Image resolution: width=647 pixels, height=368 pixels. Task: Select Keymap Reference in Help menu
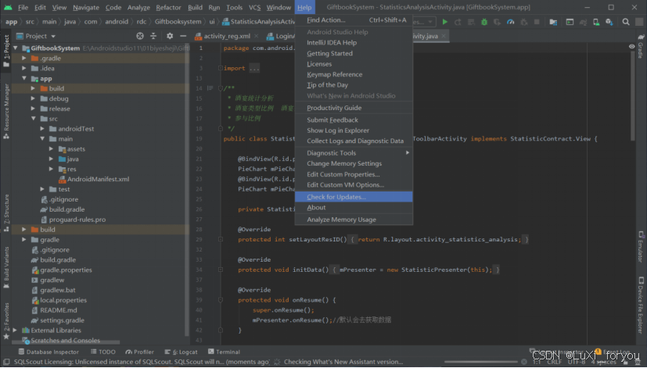(354, 74)
